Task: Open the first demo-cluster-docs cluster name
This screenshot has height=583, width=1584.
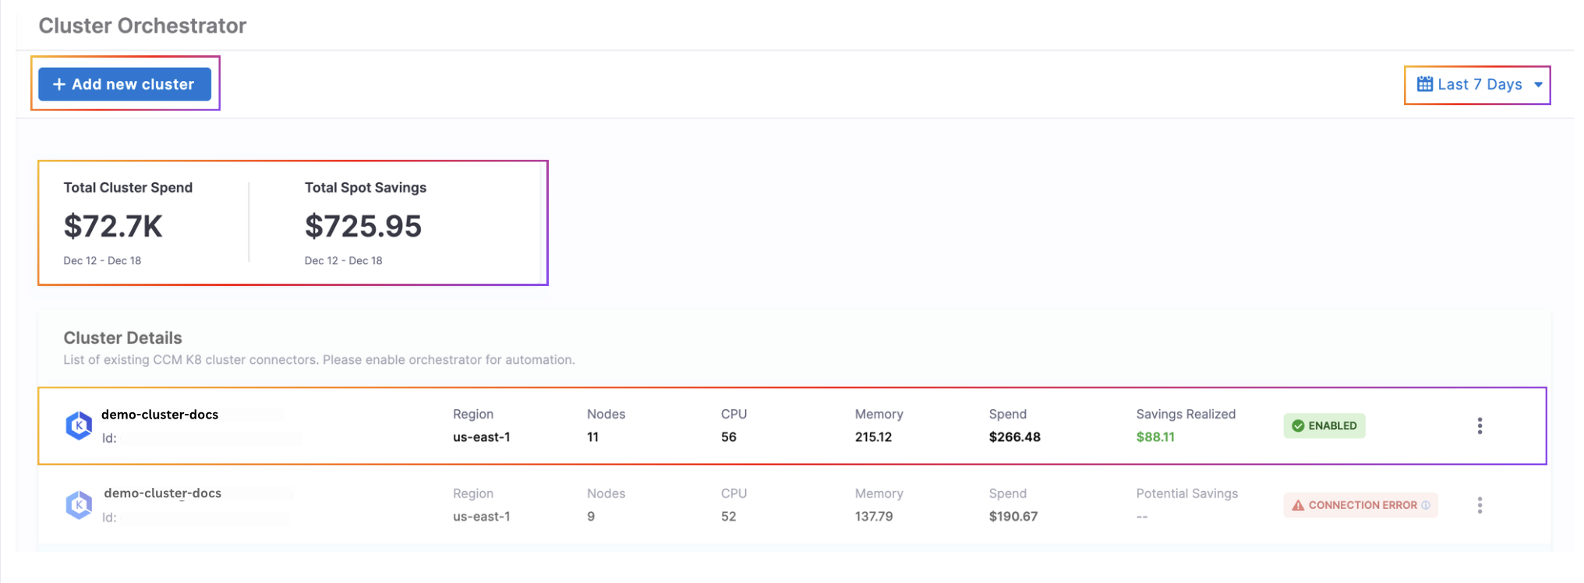Action: coord(160,415)
